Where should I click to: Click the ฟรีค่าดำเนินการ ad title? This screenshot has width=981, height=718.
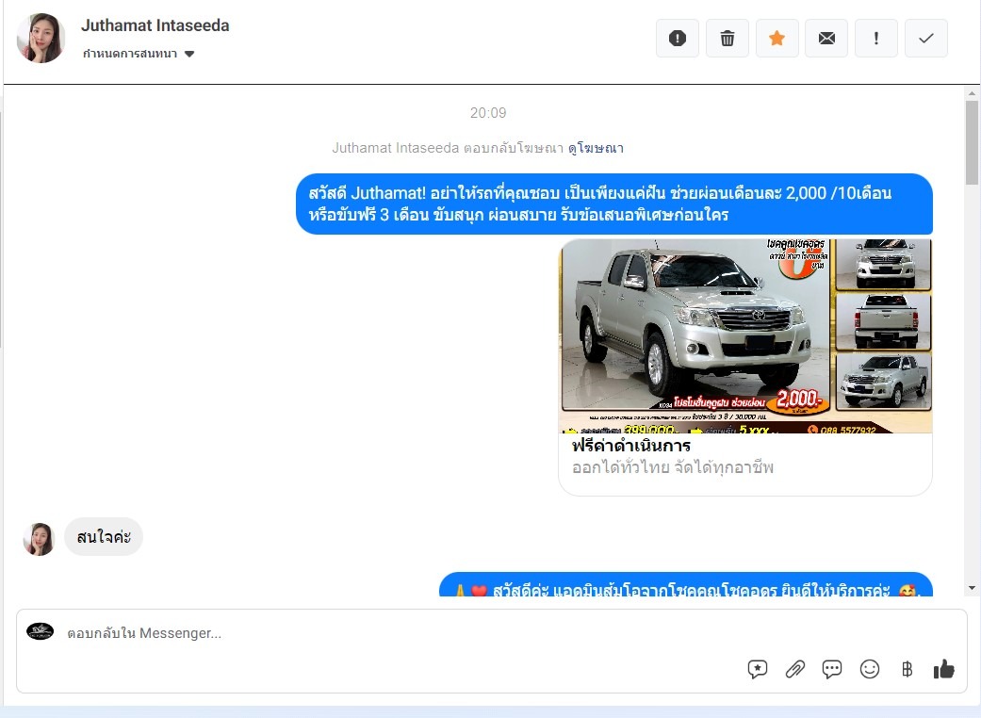(x=631, y=446)
